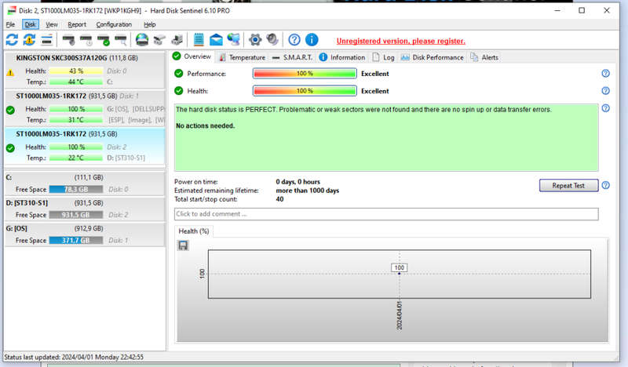Click the computer with drive toolbar icon

177,40
